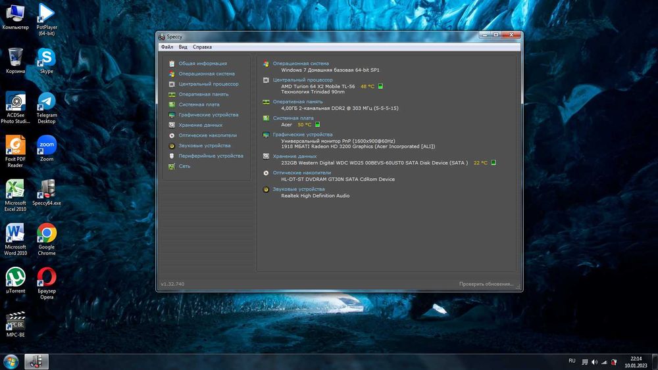The height and width of the screenshot is (370, 658).
Task: Open Оптические накопители summary heading link
Action: pyautogui.click(x=302, y=173)
